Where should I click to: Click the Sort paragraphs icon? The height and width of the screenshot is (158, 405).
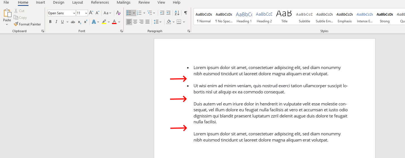pos(177,13)
